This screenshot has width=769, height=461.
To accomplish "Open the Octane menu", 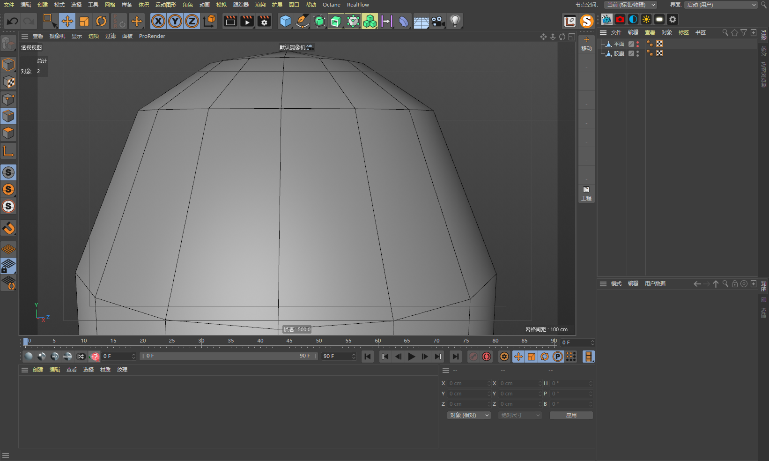I will [331, 5].
